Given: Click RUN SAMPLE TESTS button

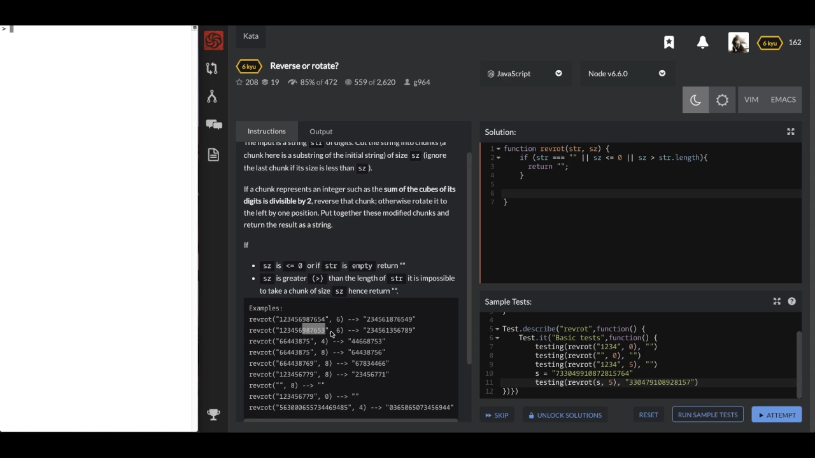Looking at the screenshot, I should click(x=707, y=415).
